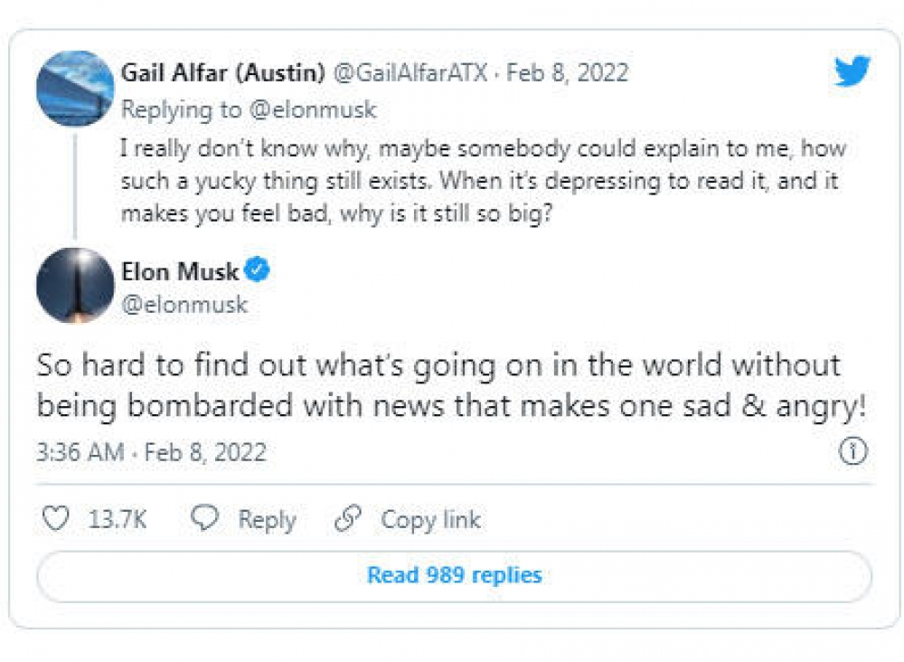Click the copy link chain icon
904x662 pixels.
click(348, 519)
